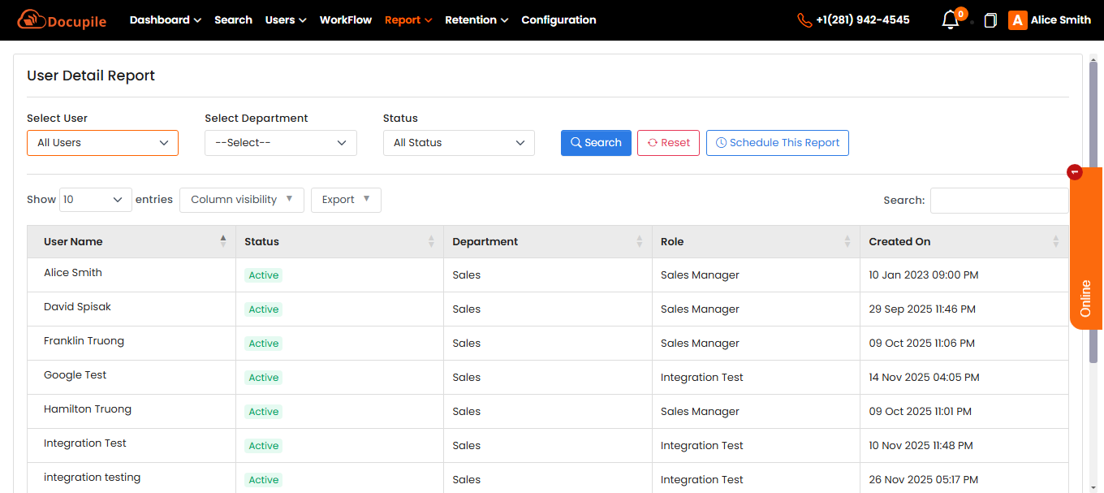The image size is (1104, 493).
Task: Click the Docupile logo icon
Action: click(30, 19)
